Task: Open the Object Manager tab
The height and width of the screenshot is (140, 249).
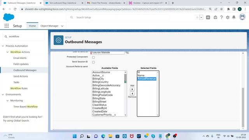Action: [x=49, y=26]
